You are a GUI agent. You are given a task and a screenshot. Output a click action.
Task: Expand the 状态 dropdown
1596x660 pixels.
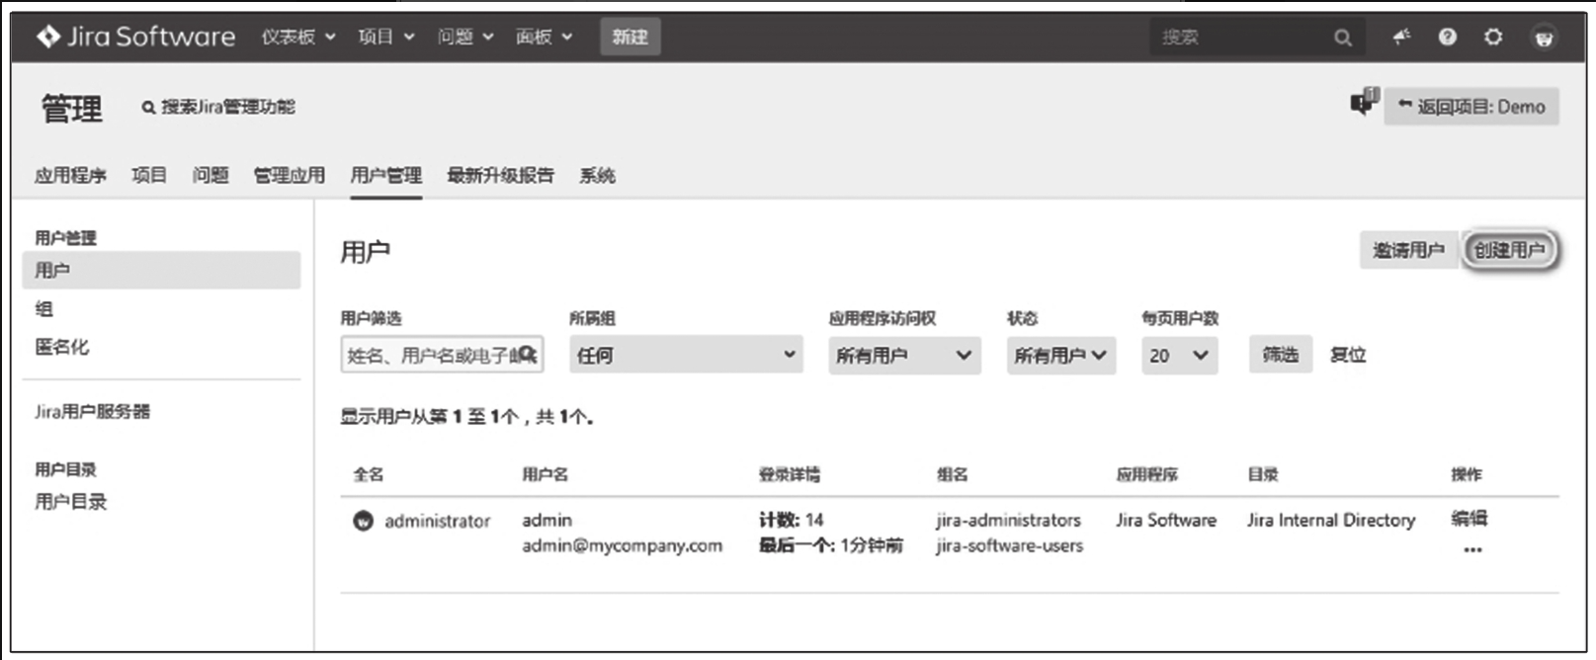tap(1061, 355)
